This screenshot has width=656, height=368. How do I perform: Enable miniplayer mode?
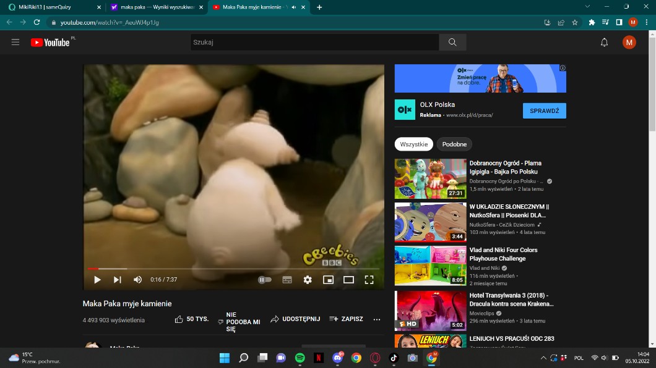tap(328, 280)
